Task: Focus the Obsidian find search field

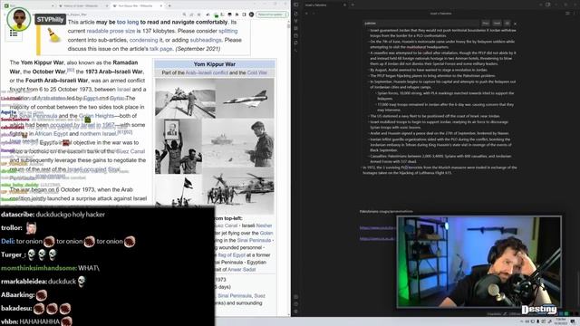Action: [421, 23]
